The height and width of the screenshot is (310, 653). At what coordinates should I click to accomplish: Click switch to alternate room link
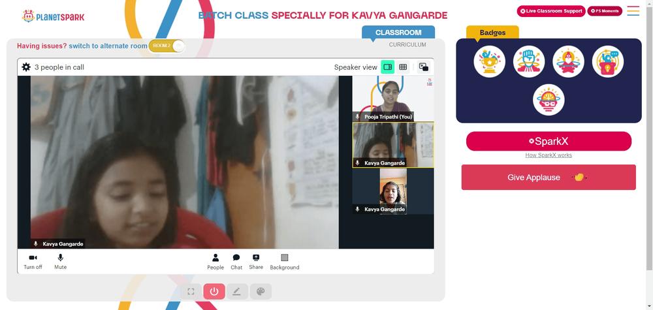pyautogui.click(x=108, y=46)
